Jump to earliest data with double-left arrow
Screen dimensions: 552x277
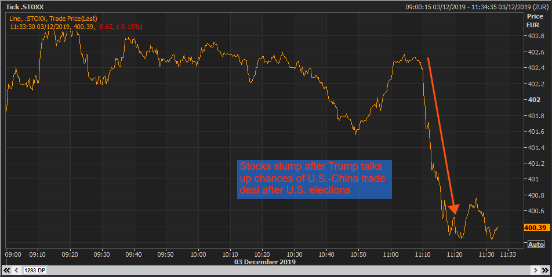coord(8,271)
